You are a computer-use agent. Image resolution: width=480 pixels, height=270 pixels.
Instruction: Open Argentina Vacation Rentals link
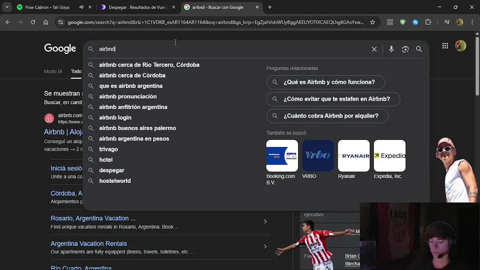coord(89,244)
